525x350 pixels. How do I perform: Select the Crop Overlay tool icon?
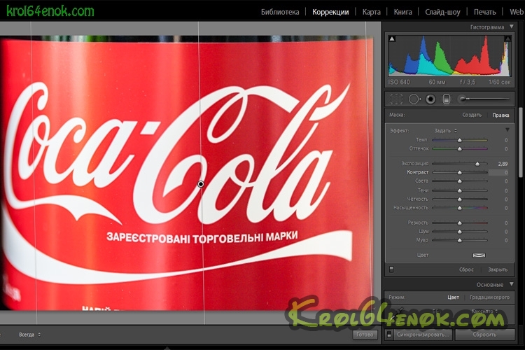[x=396, y=99]
